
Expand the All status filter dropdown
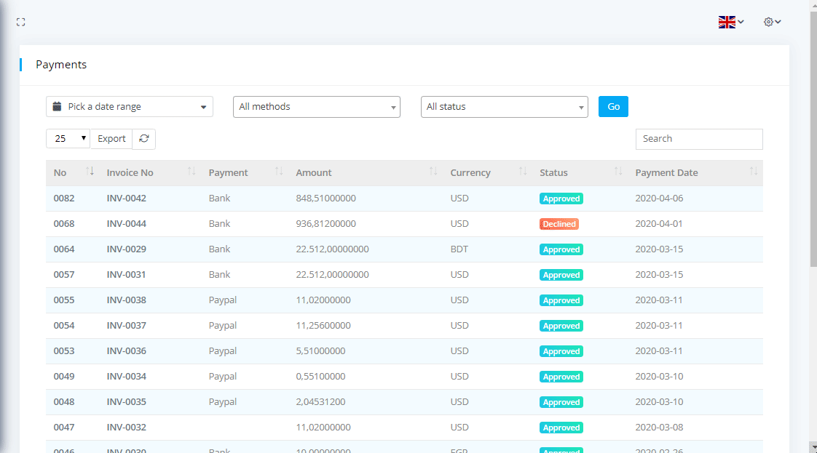(504, 107)
